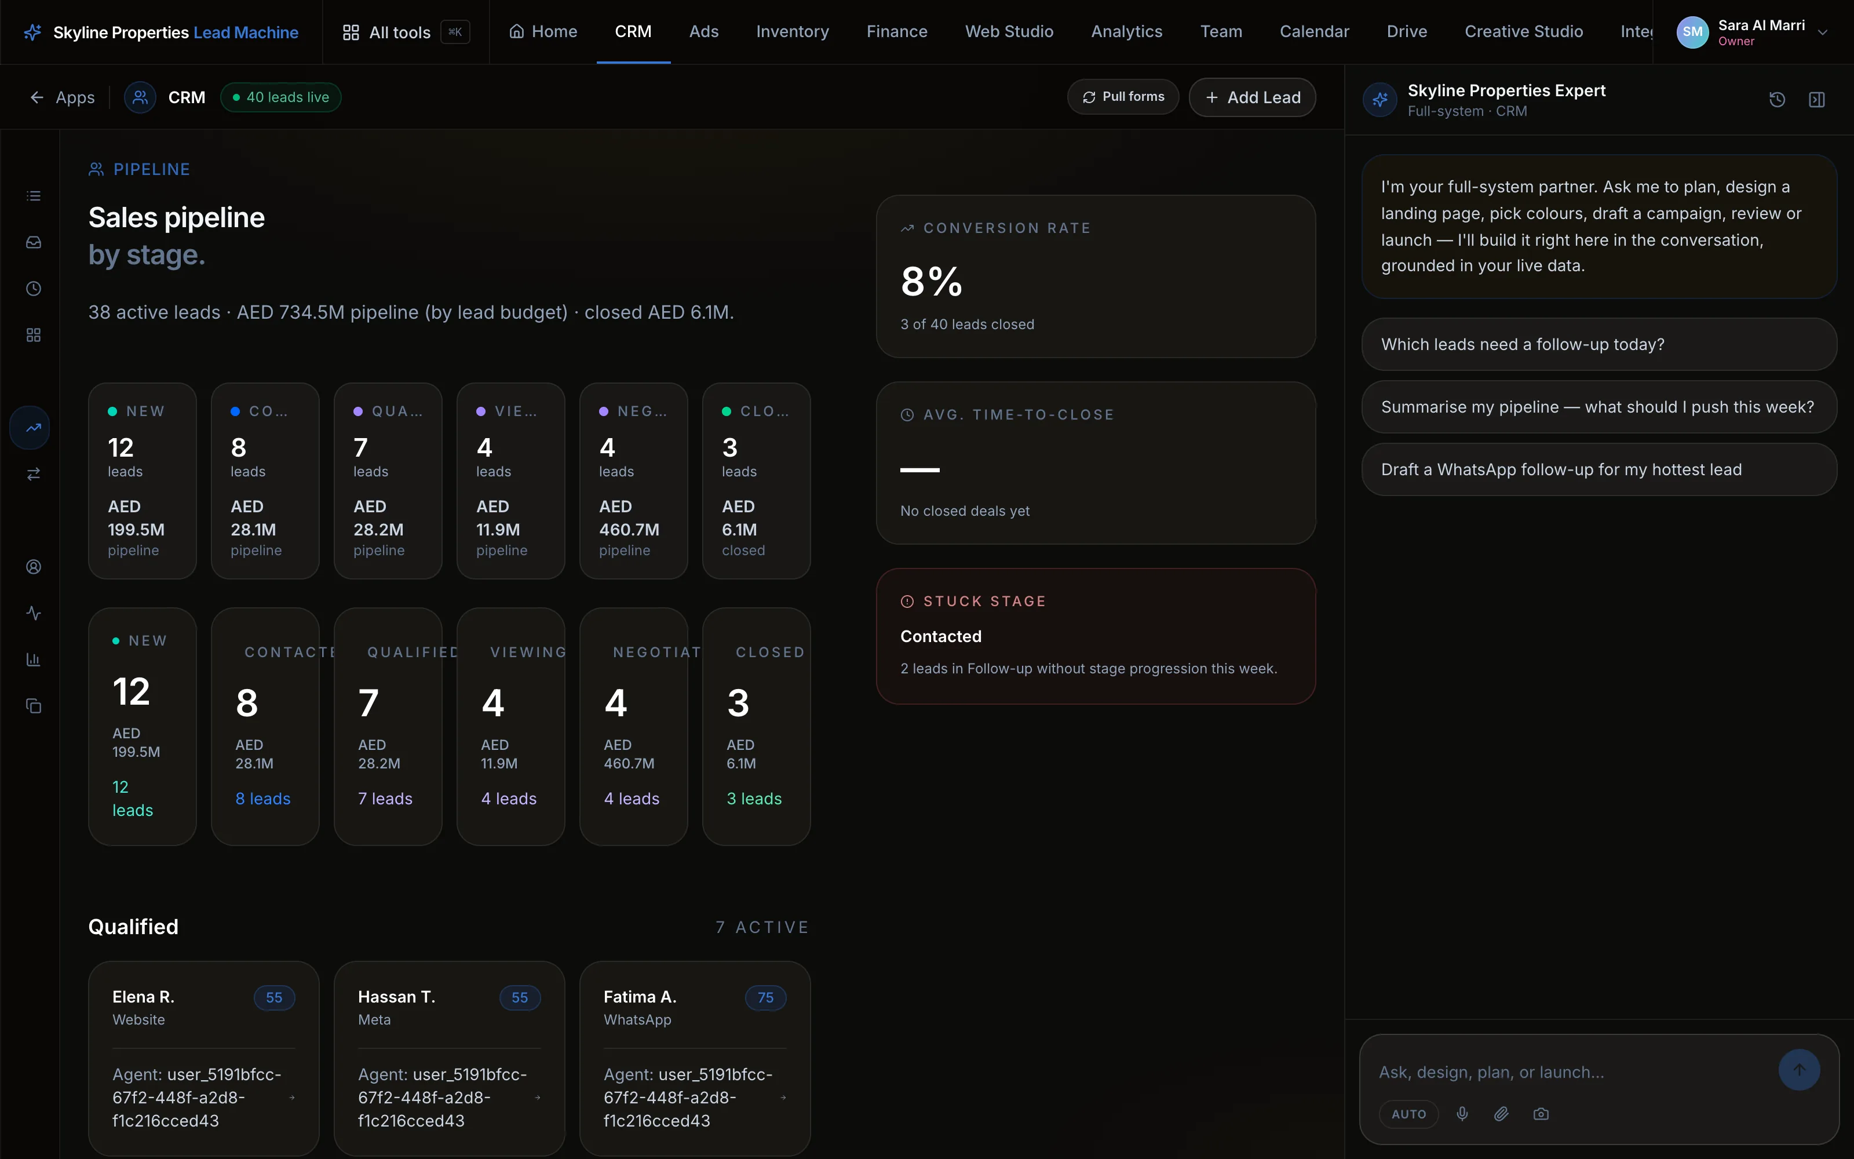This screenshot has width=1854, height=1159.
Task: Go to the Home tab
Action: click(x=543, y=31)
